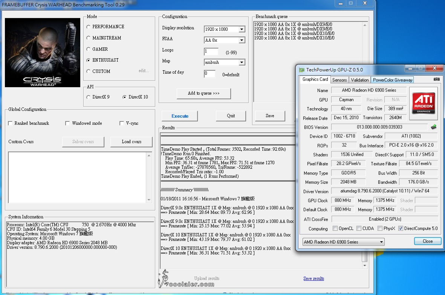
Task: Click Add to queue button
Action: click(x=203, y=94)
